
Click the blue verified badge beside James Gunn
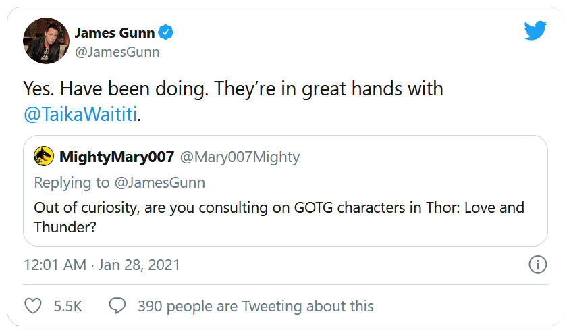(x=166, y=32)
